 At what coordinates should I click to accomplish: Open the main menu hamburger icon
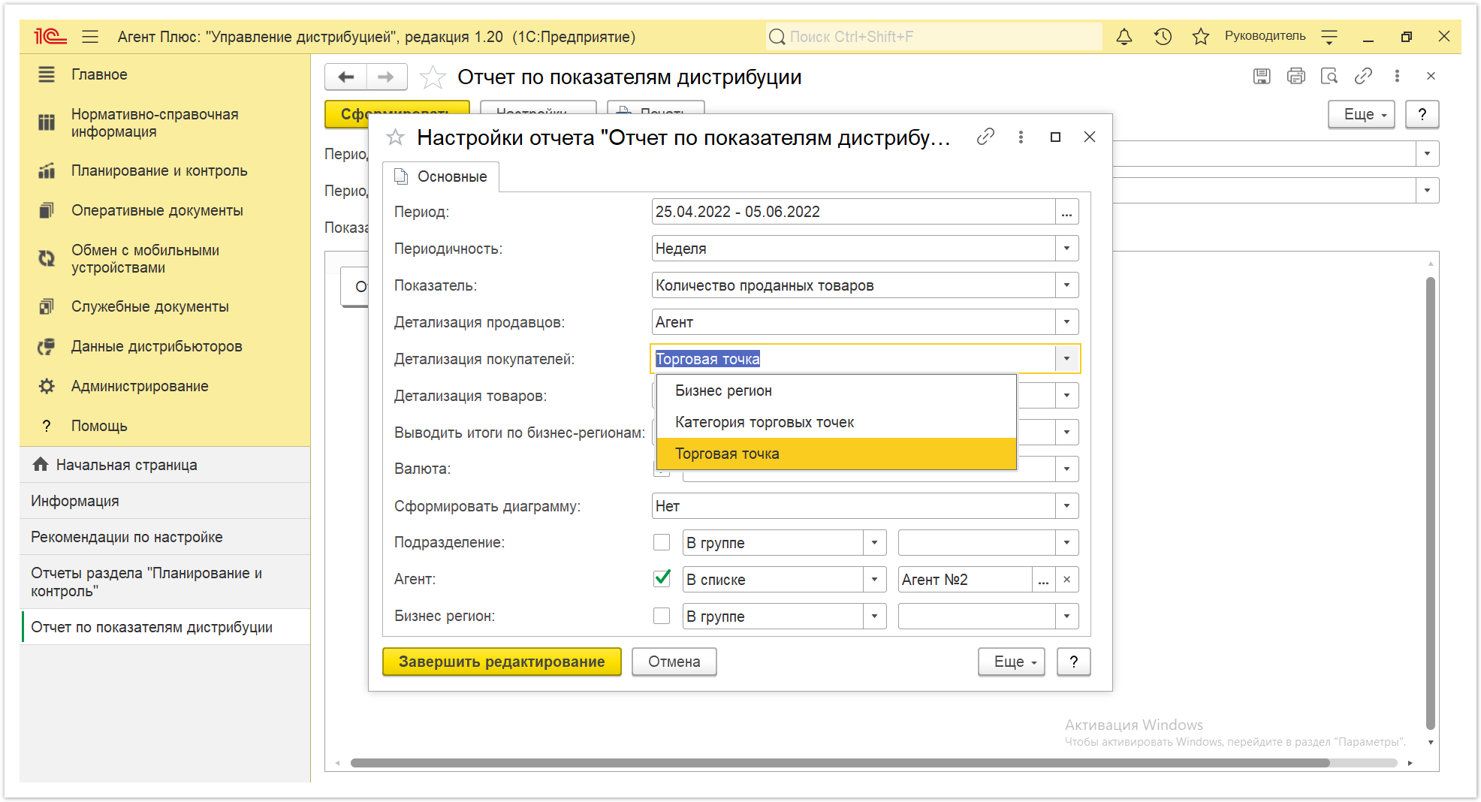(90, 36)
